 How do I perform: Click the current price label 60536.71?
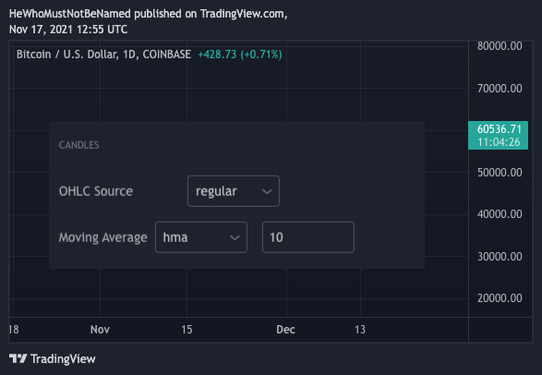click(x=500, y=129)
